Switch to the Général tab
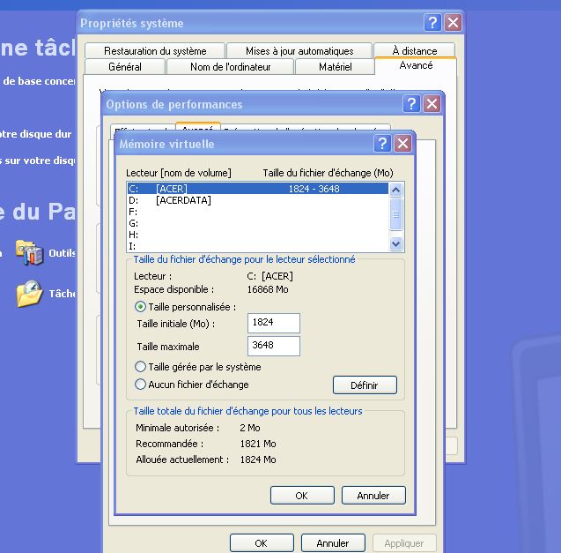The width and height of the screenshot is (561, 553). tap(125, 67)
